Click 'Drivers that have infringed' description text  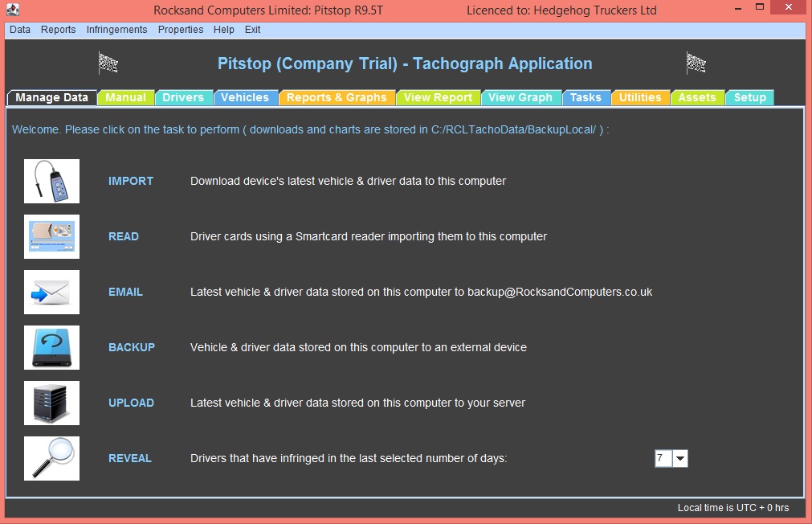coord(349,458)
